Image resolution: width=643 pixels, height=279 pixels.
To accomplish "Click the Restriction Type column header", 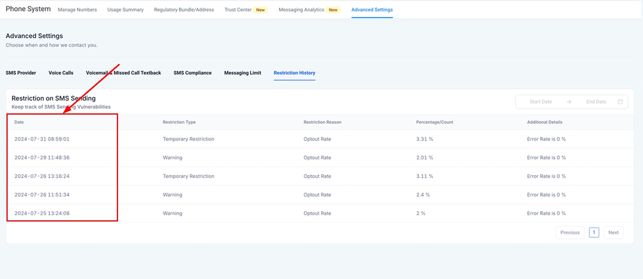I will 179,122.
